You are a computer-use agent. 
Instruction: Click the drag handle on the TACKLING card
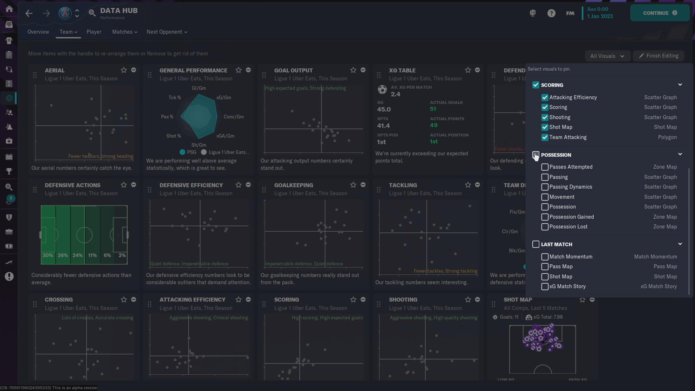point(379,189)
